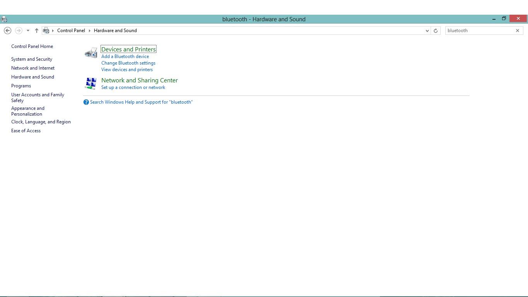
Task: Click the window system icon in the title bar
Action: coord(4,19)
